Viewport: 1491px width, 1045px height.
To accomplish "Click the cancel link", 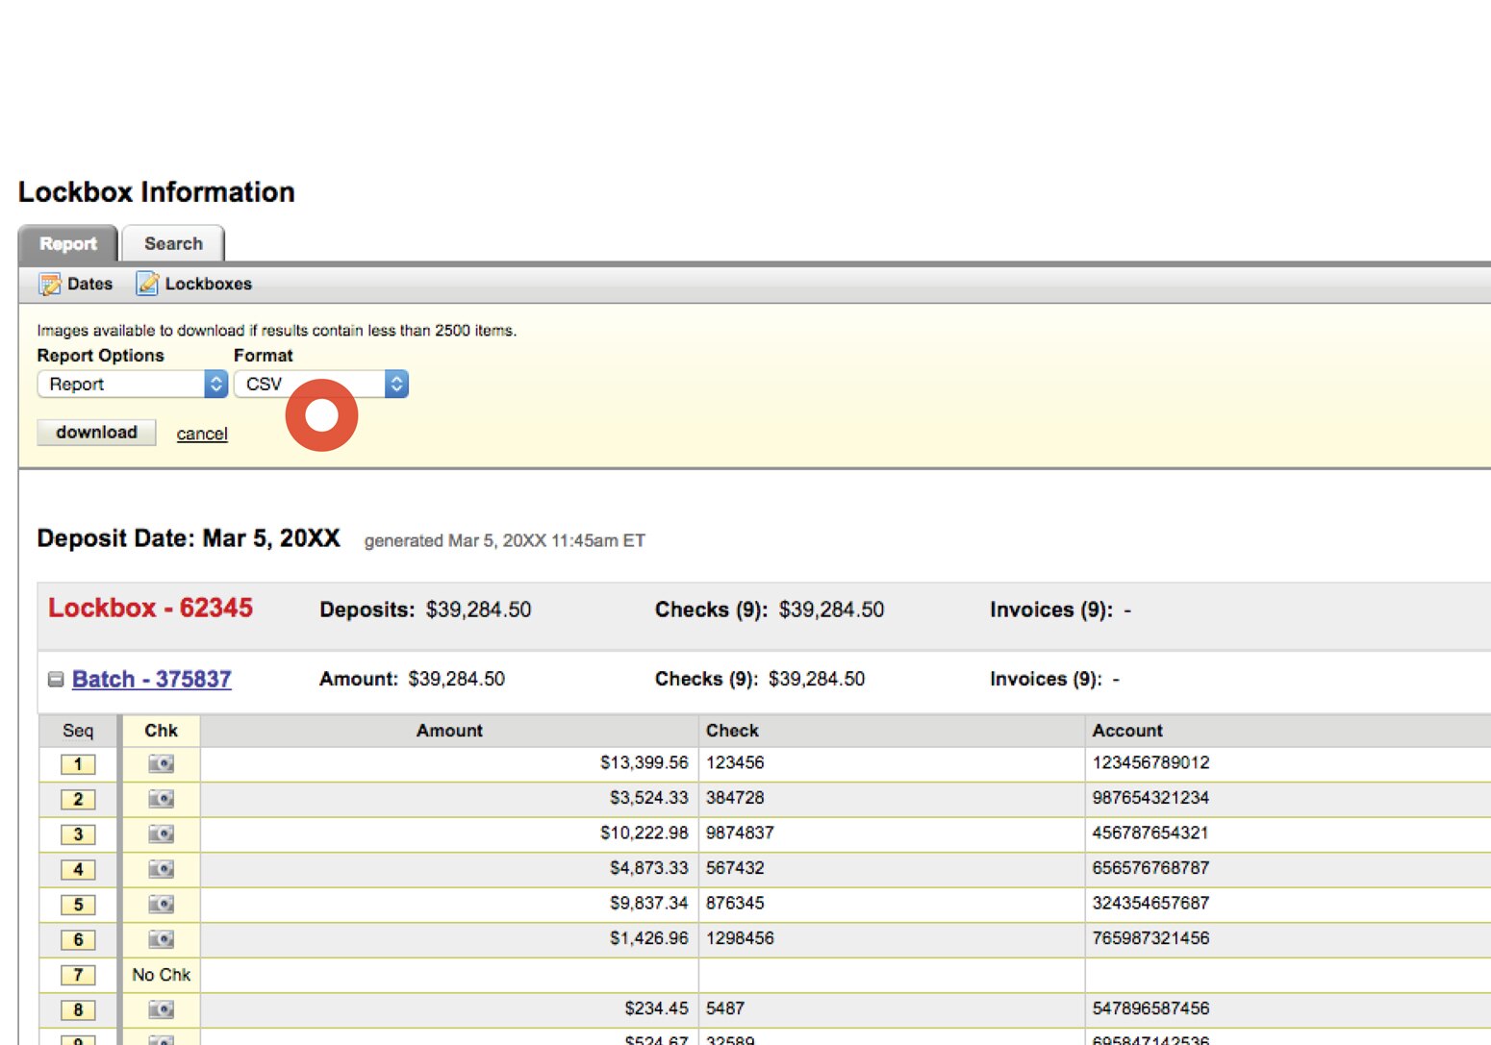I will tap(201, 434).
